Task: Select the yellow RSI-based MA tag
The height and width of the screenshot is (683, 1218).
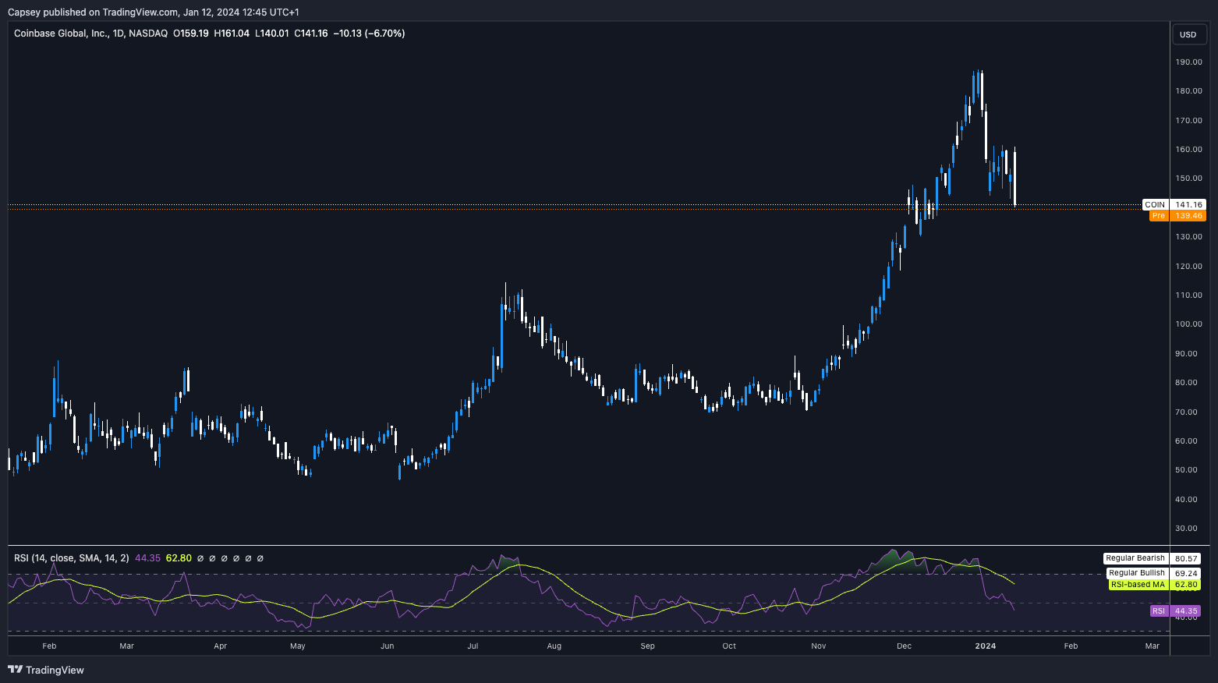Action: pyautogui.click(x=1137, y=585)
